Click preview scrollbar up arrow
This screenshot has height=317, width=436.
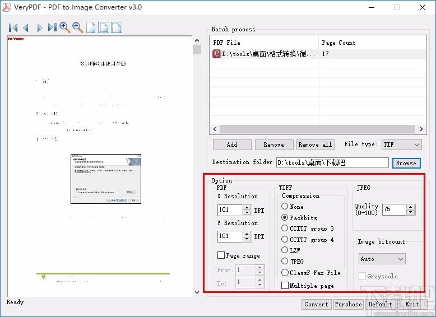[x=197, y=40]
